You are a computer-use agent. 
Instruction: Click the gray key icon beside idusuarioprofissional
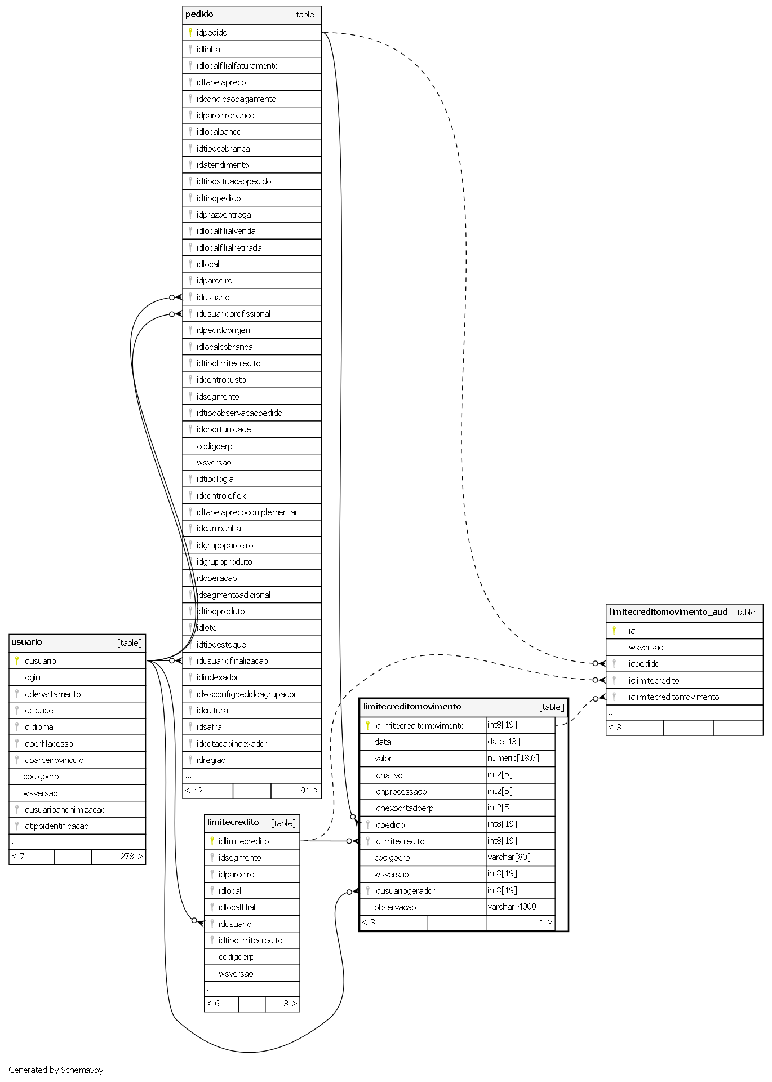[x=190, y=313]
